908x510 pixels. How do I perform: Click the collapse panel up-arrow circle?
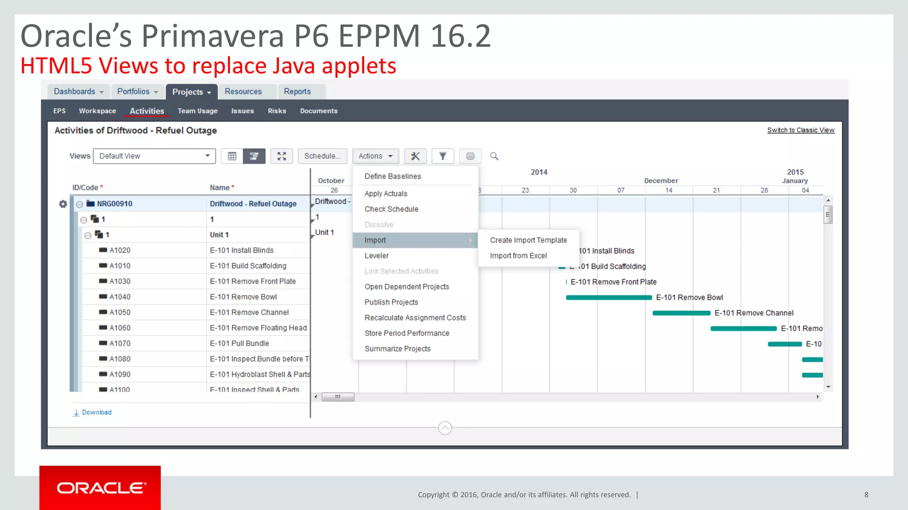click(x=445, y=428)
